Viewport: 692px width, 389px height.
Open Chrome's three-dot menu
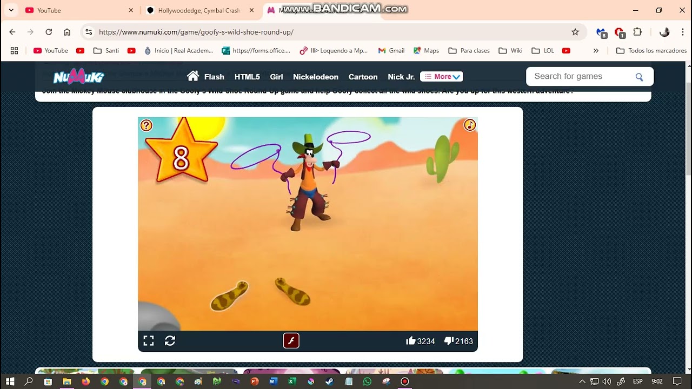click(x=683, y=32)
